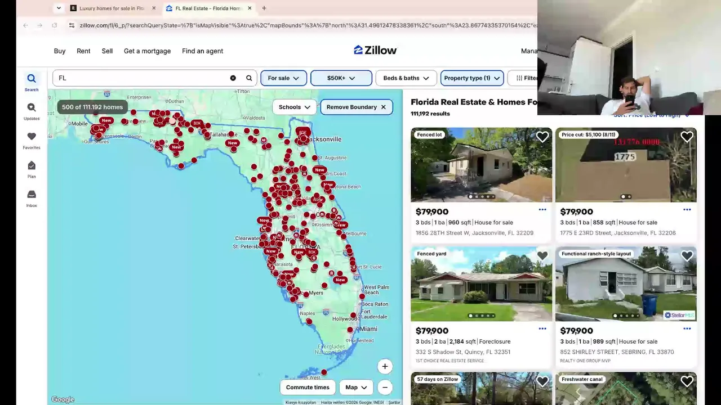The width and height of the screenshot is (721, 405).
Task: Reload the page in the browser
Action: [54, 25]
